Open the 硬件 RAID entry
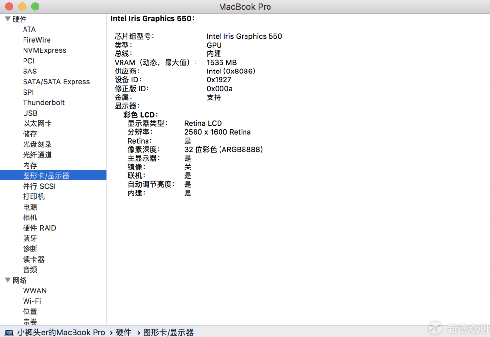This screenshot has width=490, height=337. pyautogui.click(x=39, y=228)
